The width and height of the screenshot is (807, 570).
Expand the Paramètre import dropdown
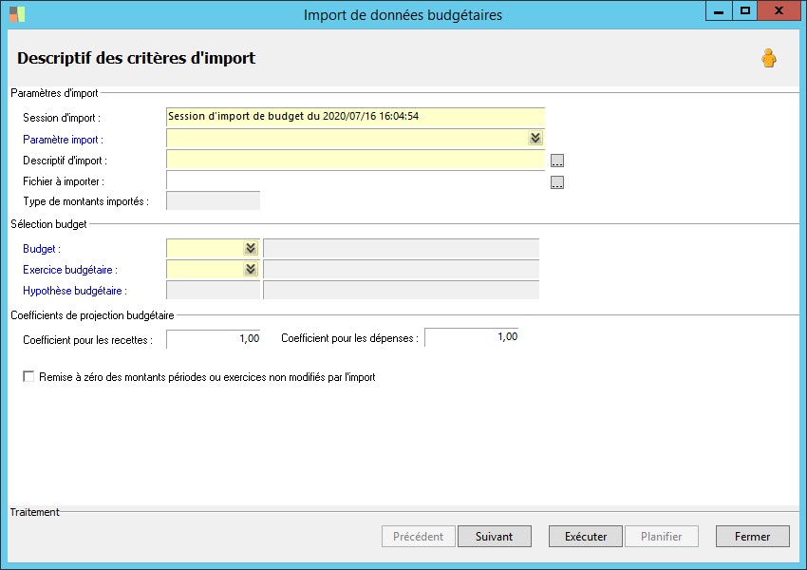pyautogui.click(x=535, y=138)
